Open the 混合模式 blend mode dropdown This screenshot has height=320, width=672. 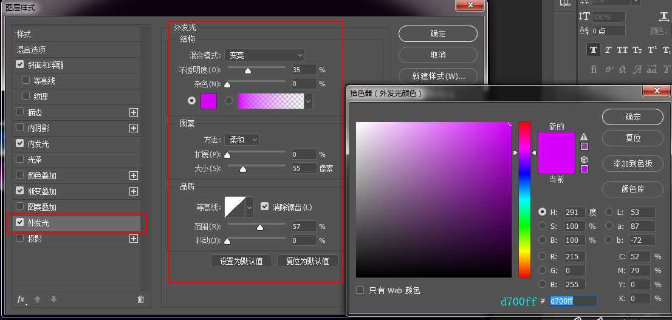click(264, 55)
